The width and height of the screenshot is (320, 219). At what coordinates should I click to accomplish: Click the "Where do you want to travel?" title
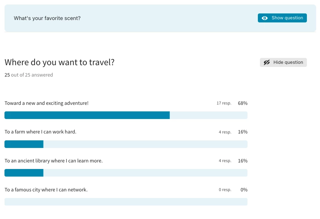59,62
